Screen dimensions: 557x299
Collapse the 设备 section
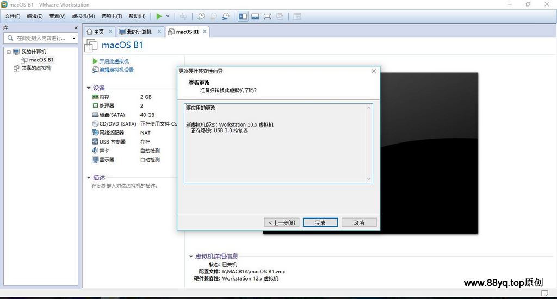pos(89,88)
